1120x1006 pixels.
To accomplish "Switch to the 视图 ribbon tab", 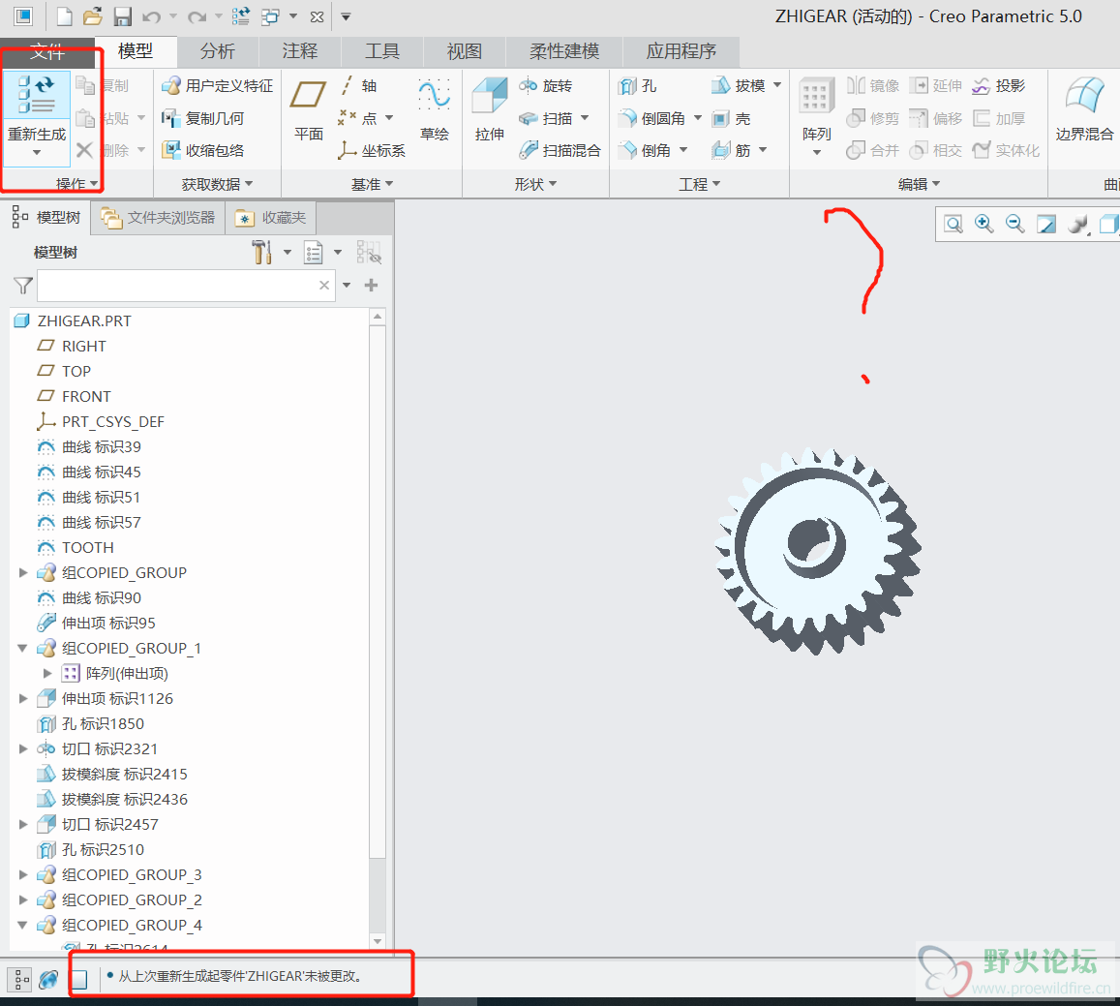I will pyautogui.click(x=465, y=51).
